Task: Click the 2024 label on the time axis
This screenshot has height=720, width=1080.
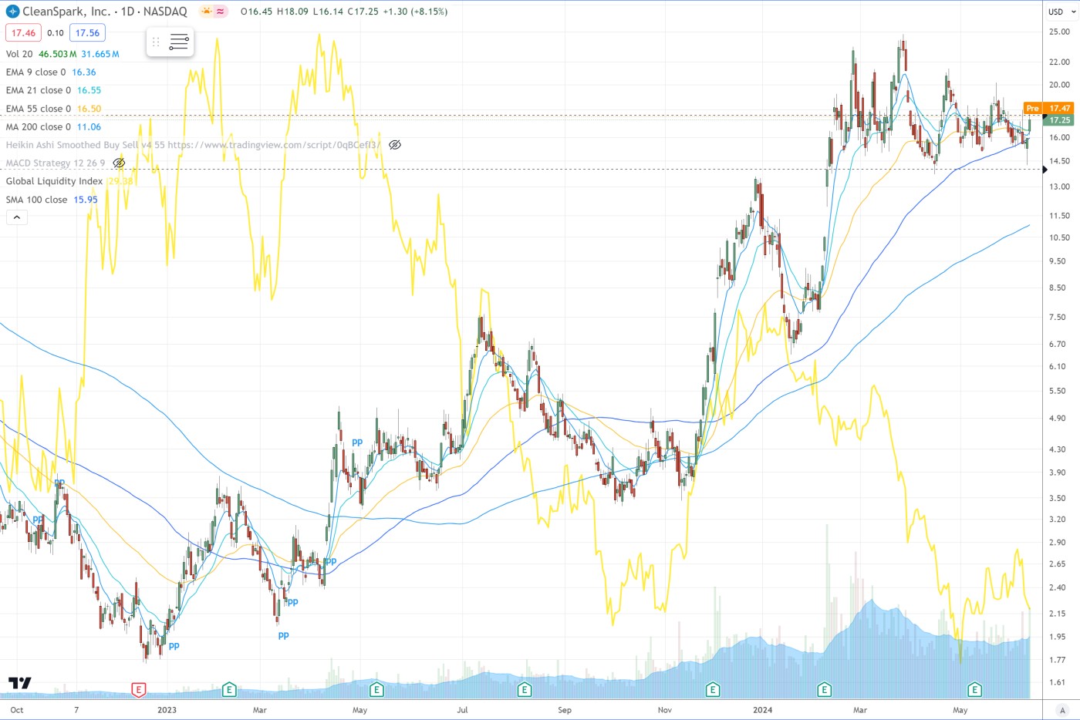Action: (762, 710)
